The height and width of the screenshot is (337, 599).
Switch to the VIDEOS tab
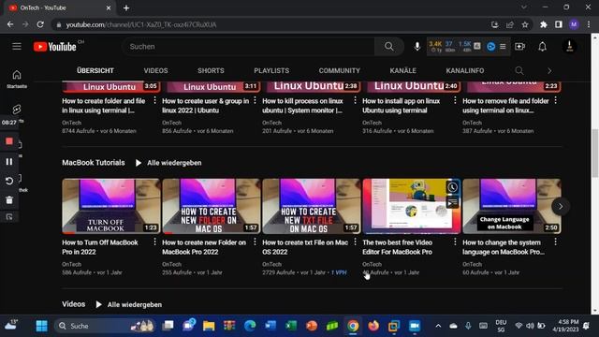pos(155,71)
